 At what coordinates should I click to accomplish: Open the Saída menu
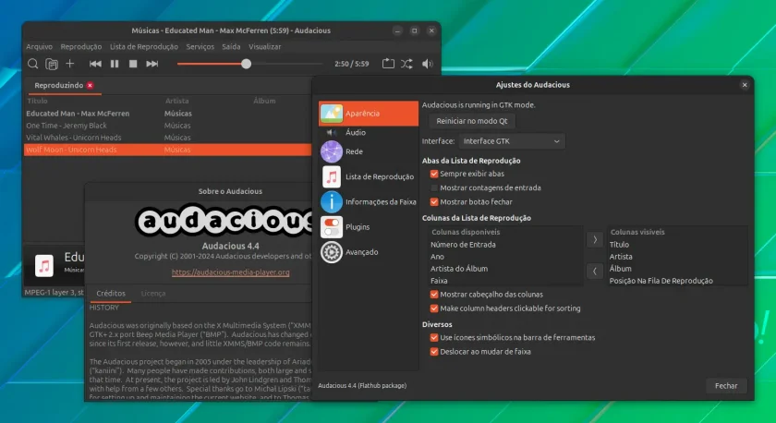tap(231, 46)
